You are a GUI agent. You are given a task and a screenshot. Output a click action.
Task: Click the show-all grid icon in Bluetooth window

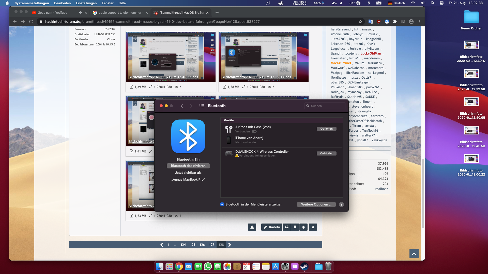(x=202, y=106)
